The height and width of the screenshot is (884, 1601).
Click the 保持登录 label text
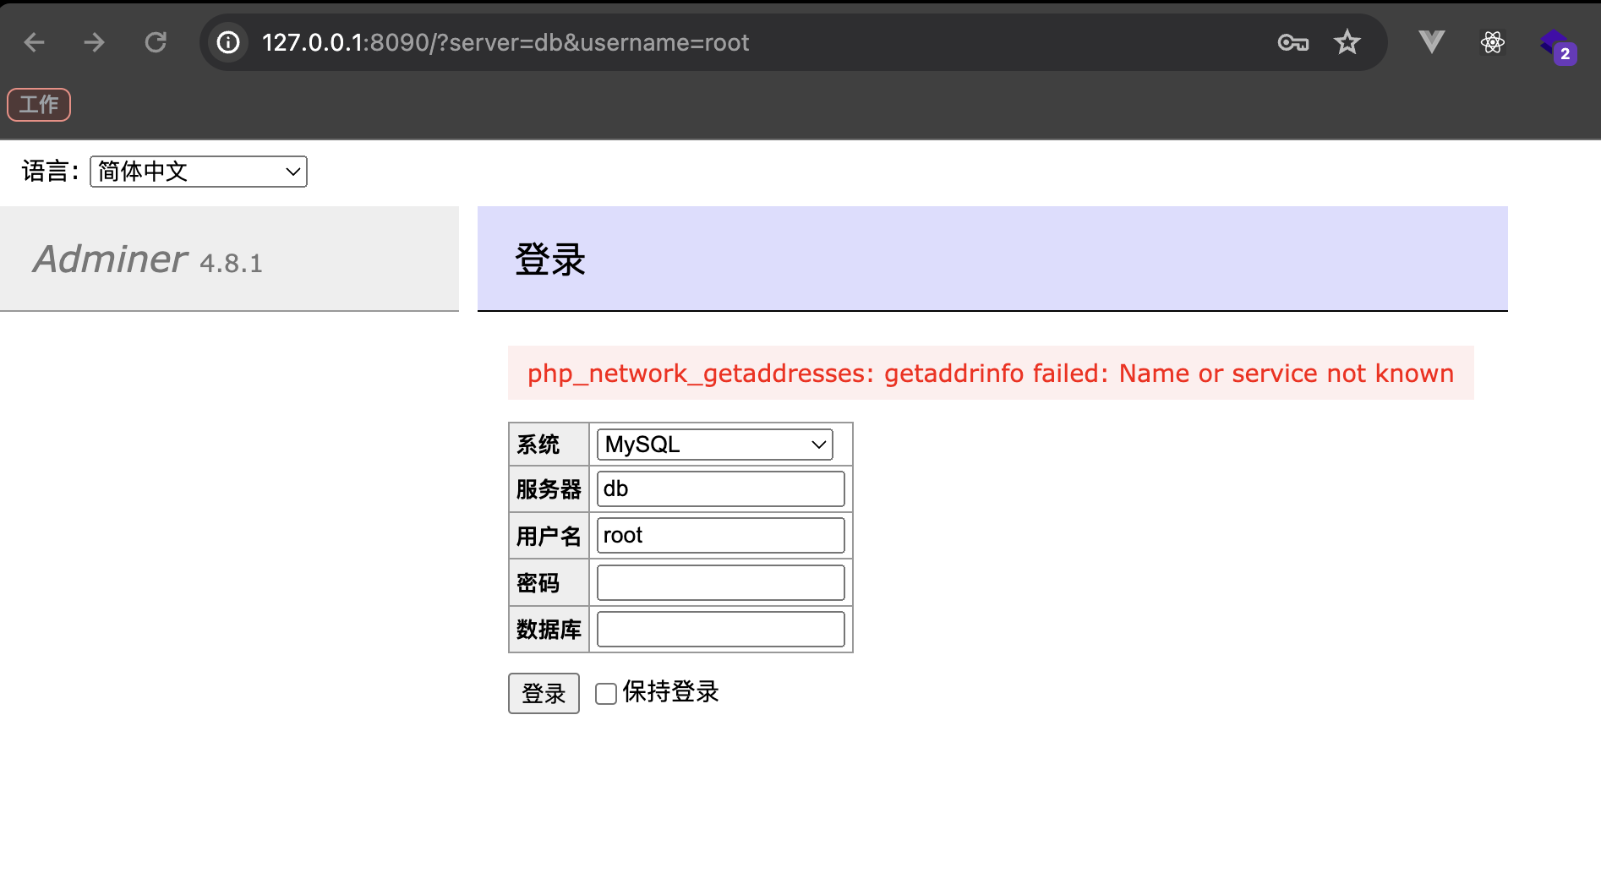click(x=671, y=692)
